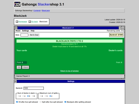
Task: Click the Stand button
Action: [x=26, y=67]
